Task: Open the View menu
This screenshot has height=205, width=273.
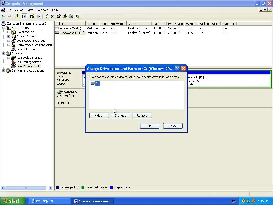Action: click(30, 10)
